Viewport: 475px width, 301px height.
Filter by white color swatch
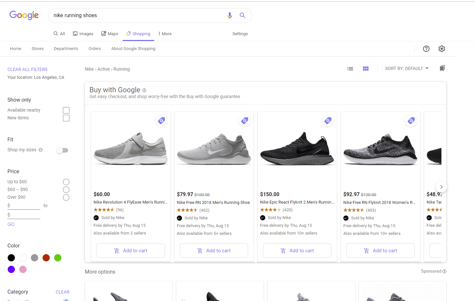[x=23, y=258]
